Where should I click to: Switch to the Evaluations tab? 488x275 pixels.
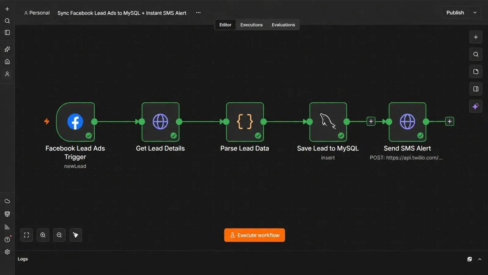pyautogui.click(x=283, y=25)
